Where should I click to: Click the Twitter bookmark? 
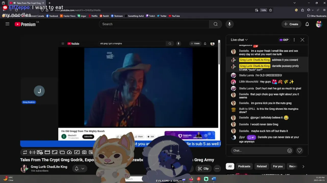click(162, 16)
